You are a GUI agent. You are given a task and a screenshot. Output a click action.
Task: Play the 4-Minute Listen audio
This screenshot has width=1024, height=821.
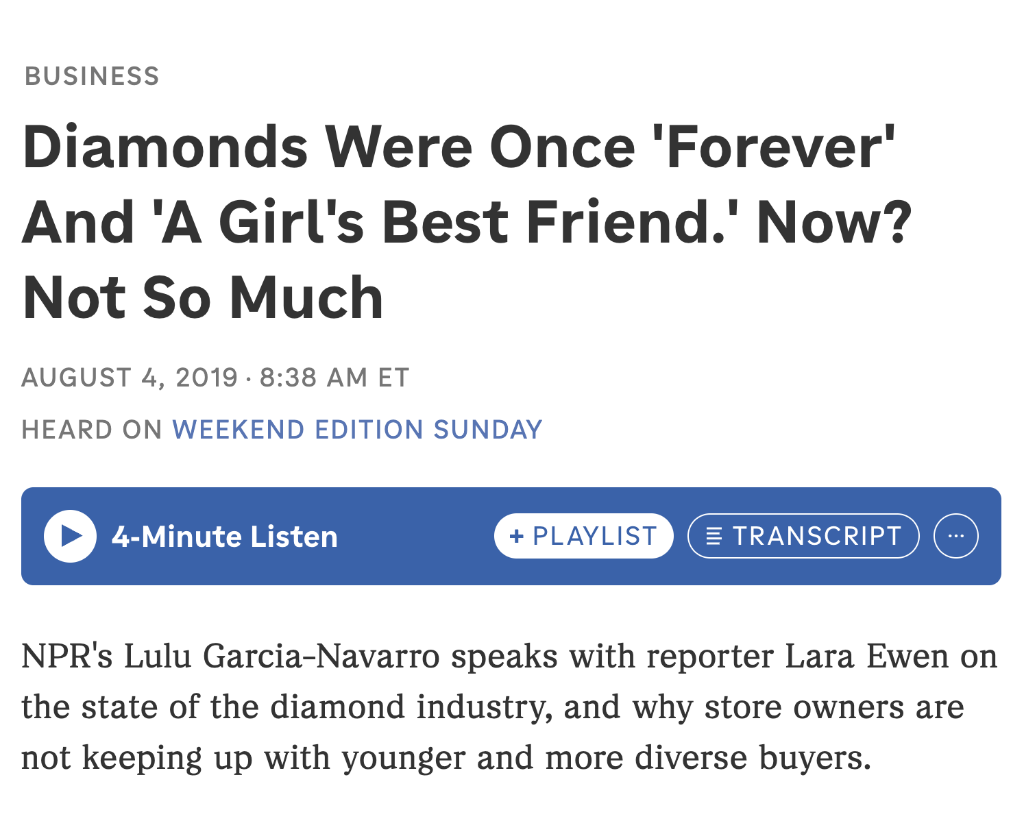point(70,536)
